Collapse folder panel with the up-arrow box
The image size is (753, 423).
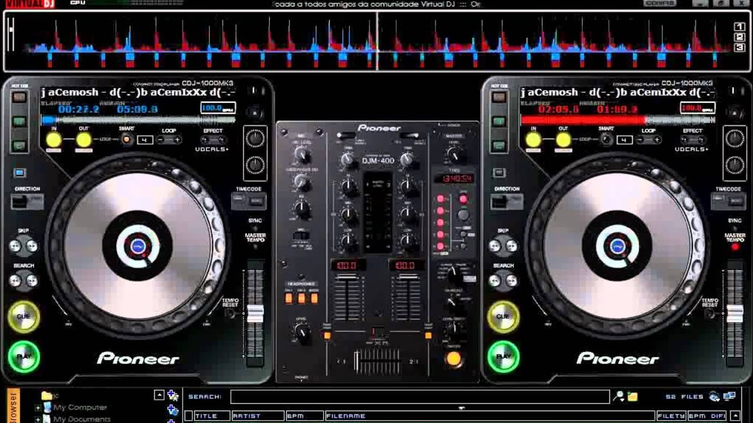159,395
